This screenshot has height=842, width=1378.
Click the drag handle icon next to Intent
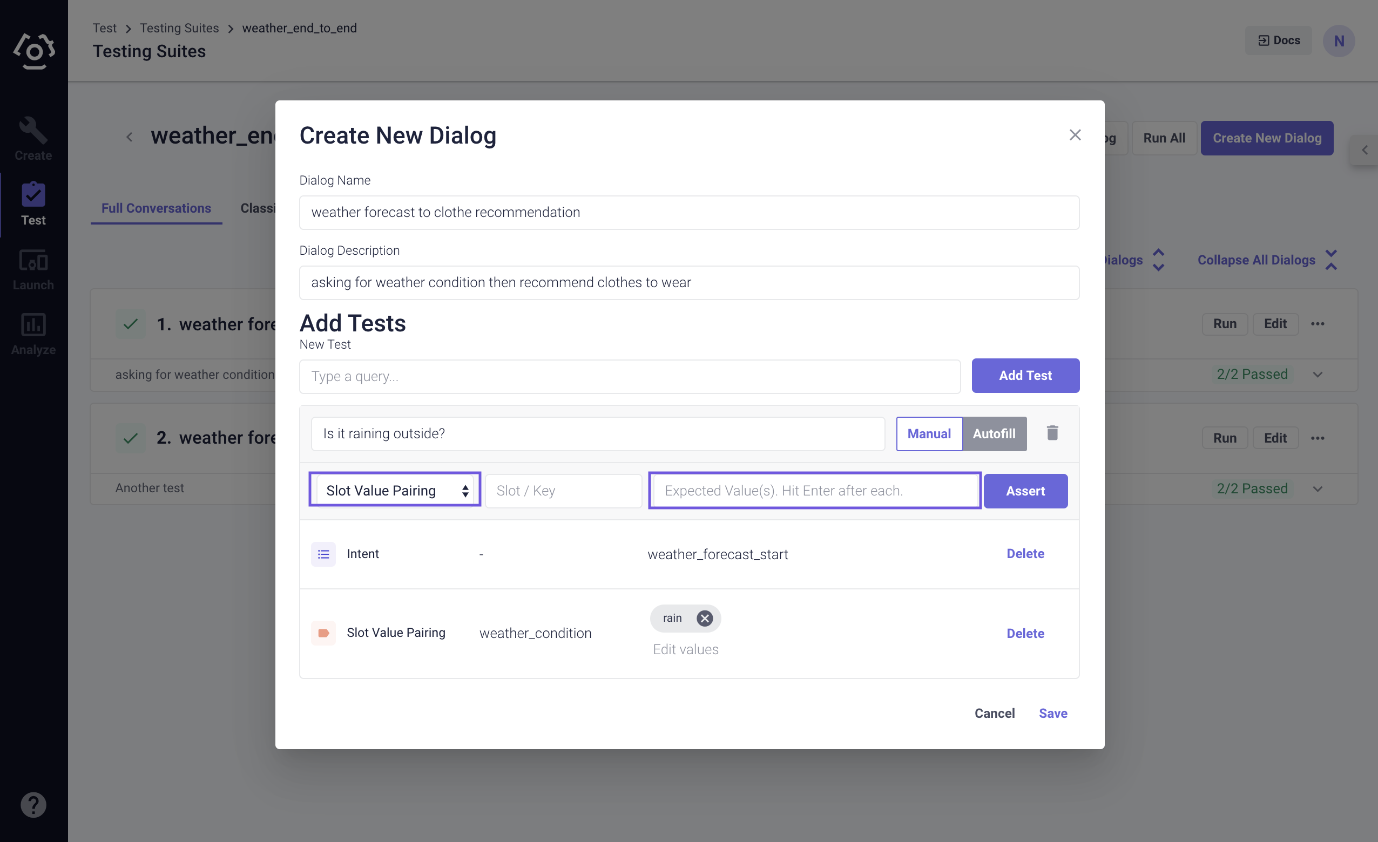322,554
